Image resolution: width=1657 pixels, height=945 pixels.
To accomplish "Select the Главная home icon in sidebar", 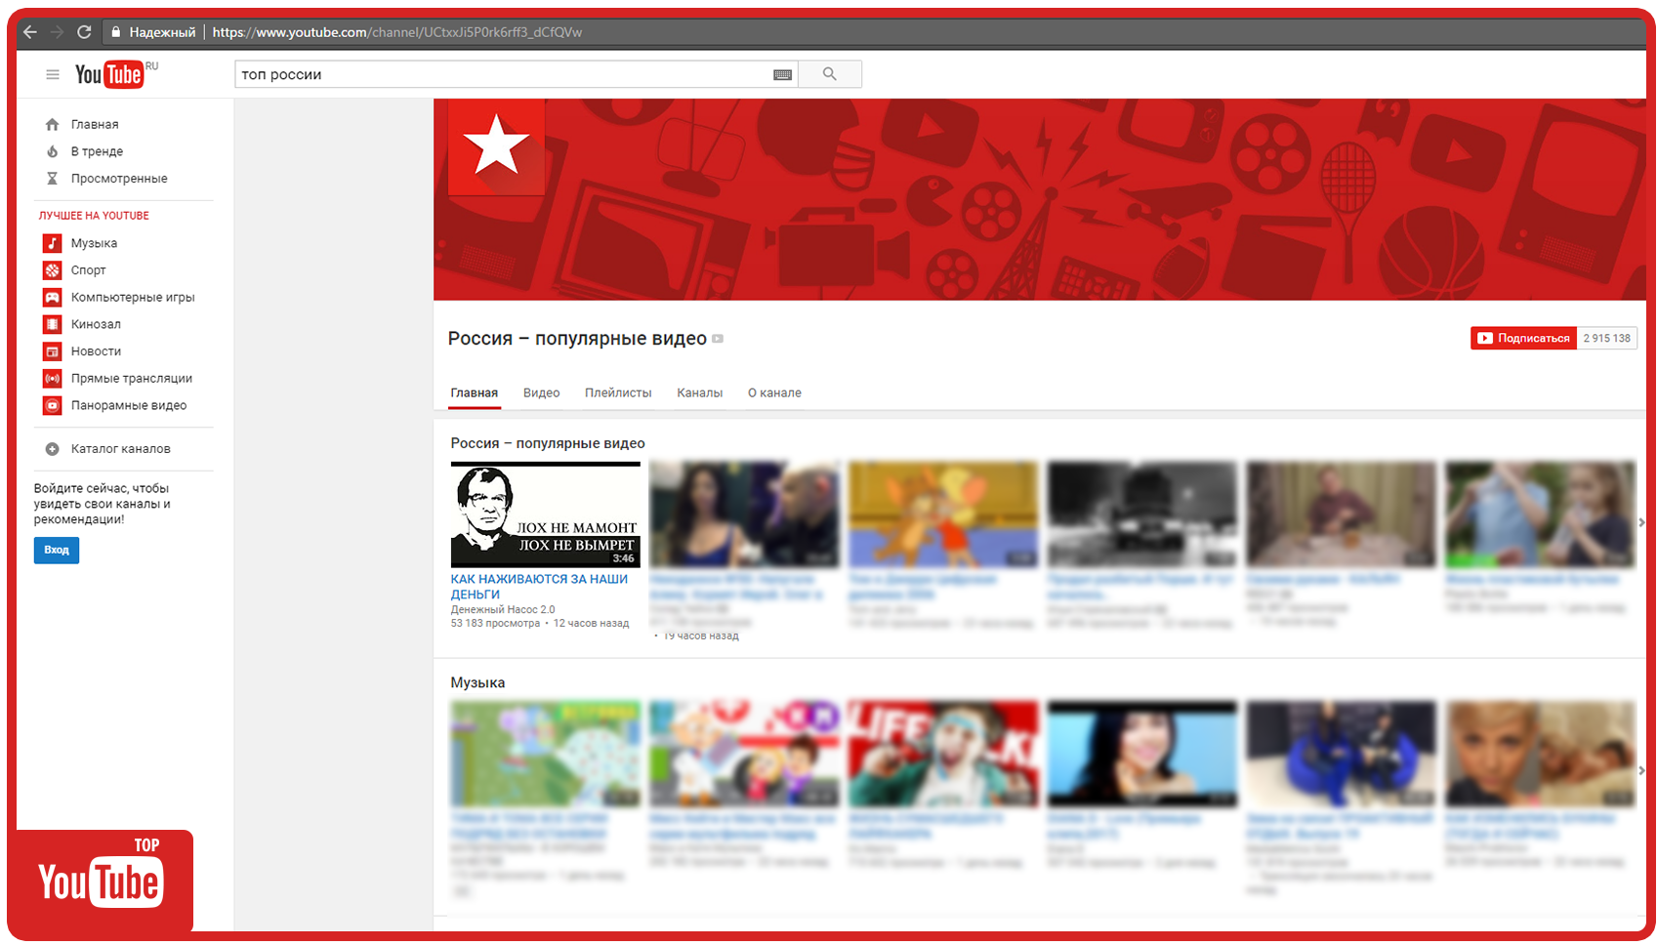I will point(52,124).
